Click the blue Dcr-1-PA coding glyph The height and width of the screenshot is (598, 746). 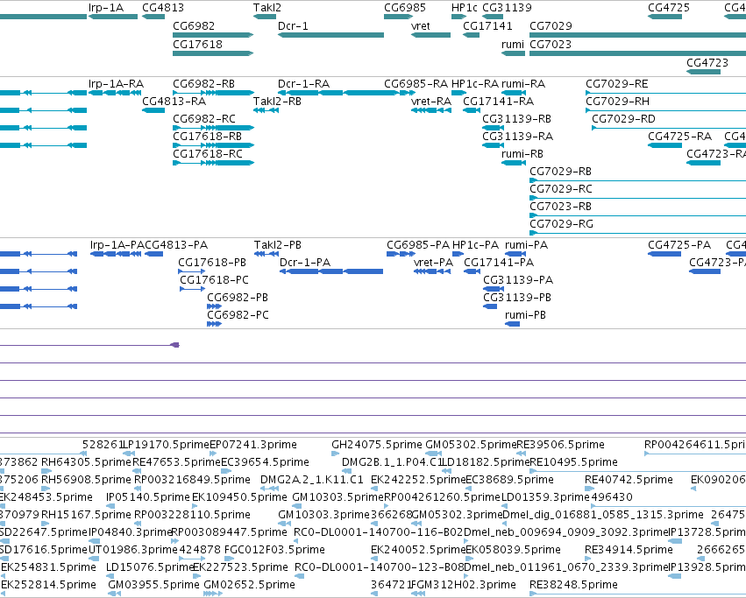(331, 271)
